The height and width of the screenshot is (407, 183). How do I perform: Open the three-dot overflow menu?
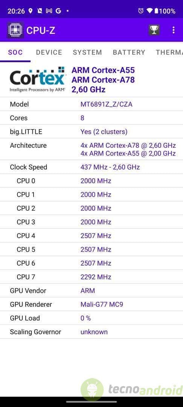tap(174, 30)
